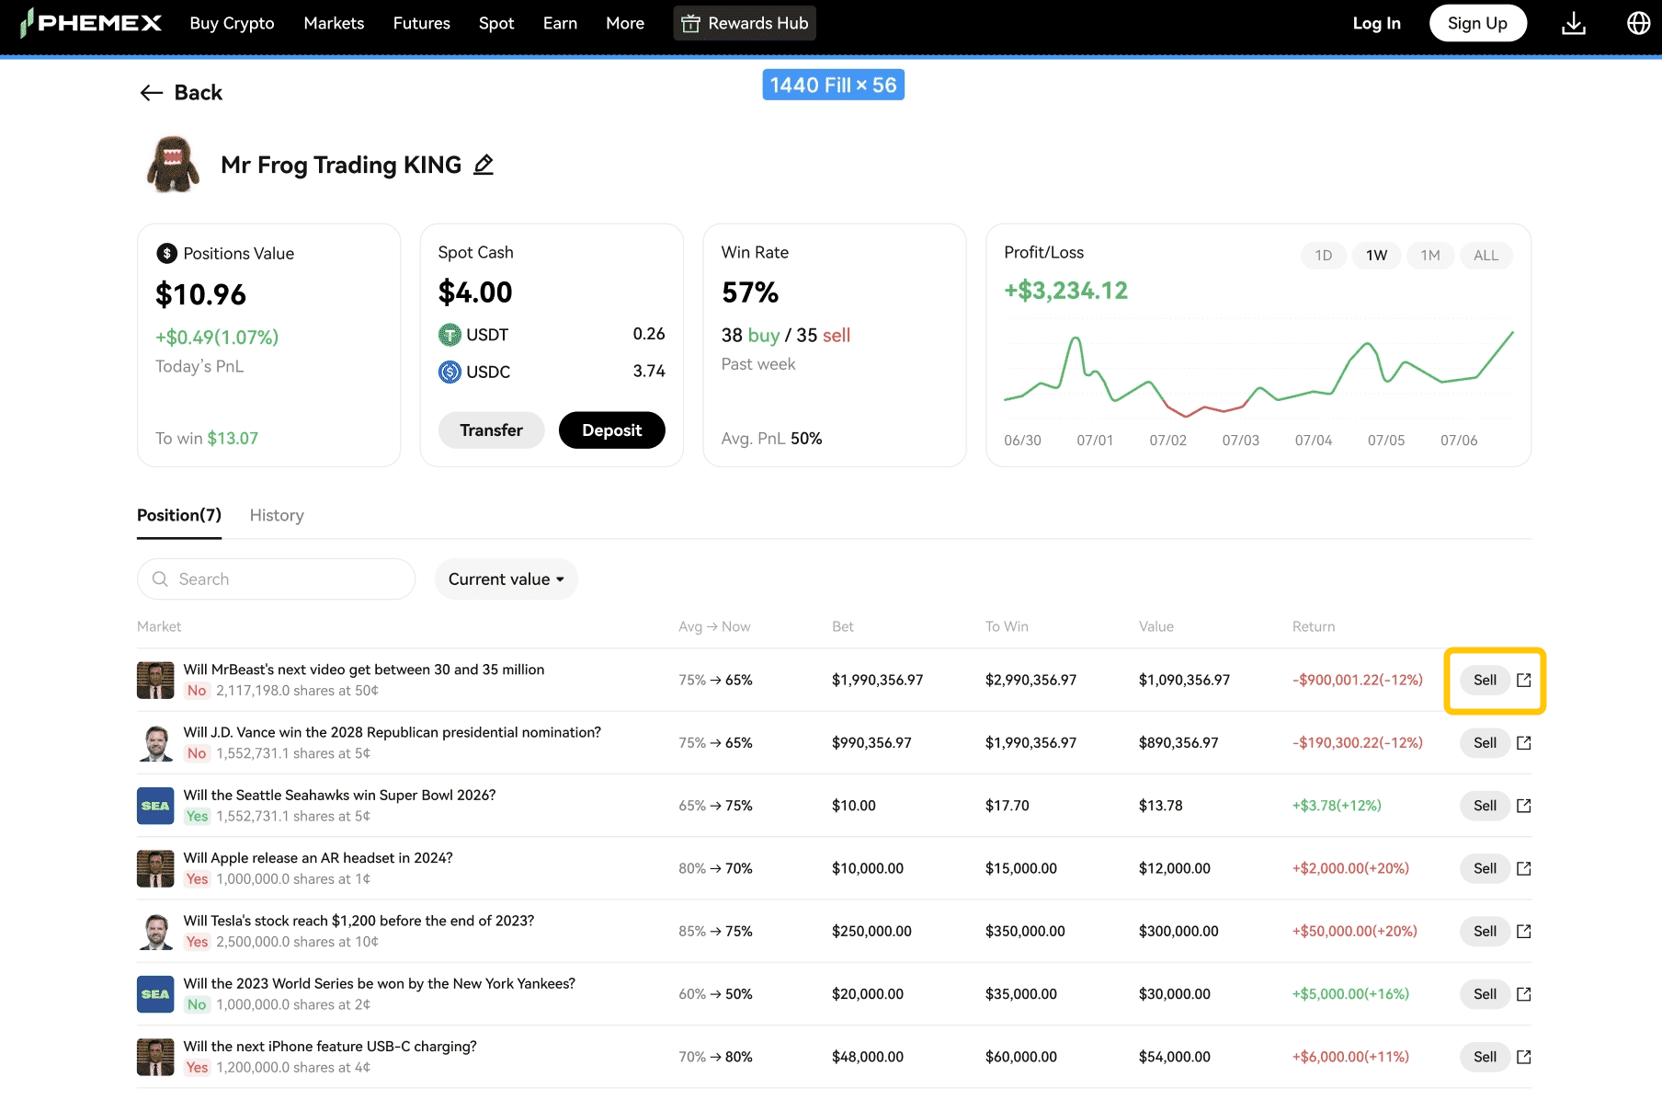Image resolution: width=1662 pixels, height=1100 pixels.
Task: Open the Rewards Hub menu item
Action: pyautogui.click(x=745, y=23)
